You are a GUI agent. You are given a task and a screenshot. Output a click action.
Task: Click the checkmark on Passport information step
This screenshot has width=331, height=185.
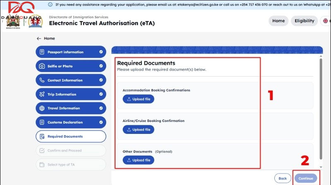coord(101,52)
